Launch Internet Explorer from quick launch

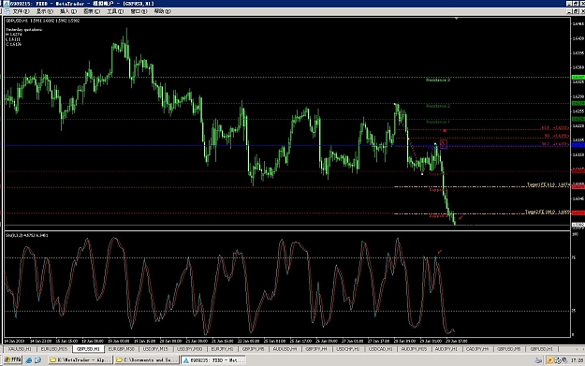click(x=29, y=360)
